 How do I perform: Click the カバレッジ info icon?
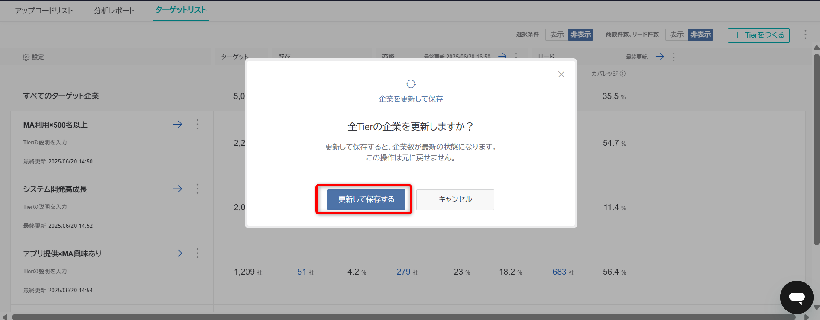pyautogui.click(x=622, y=74)
